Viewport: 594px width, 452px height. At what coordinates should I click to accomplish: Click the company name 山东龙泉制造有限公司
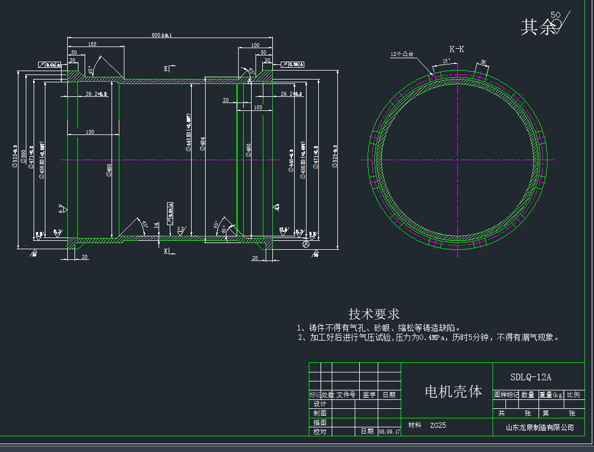tap(540, 427)
